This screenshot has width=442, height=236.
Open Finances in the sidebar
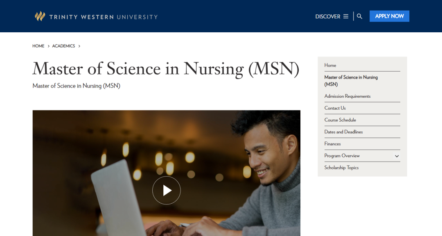(x=332, y=144)
